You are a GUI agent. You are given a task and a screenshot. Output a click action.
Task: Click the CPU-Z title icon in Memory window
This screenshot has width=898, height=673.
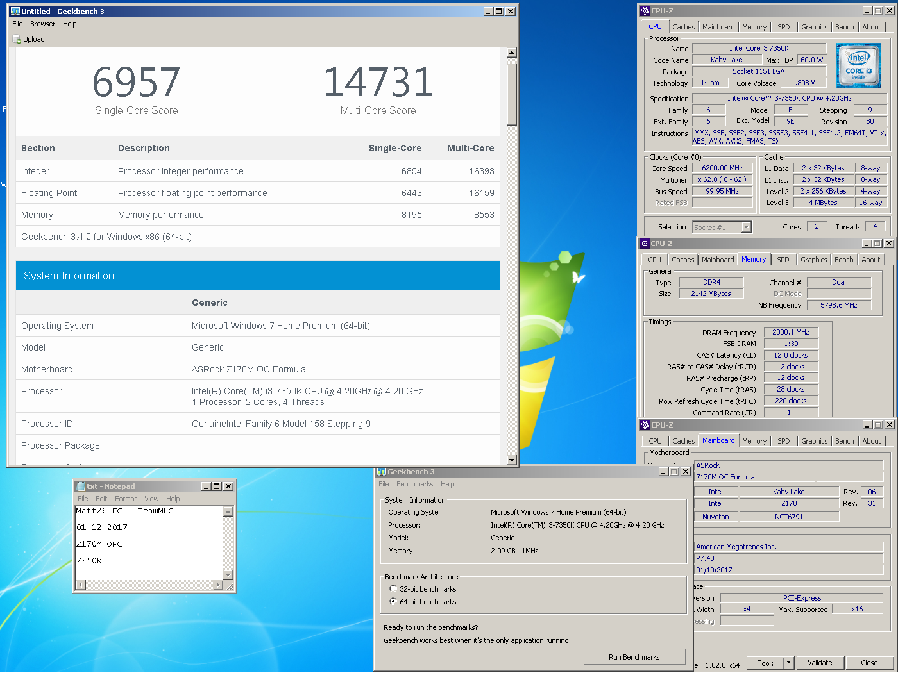pyautogui.click(x=645, y=244)
